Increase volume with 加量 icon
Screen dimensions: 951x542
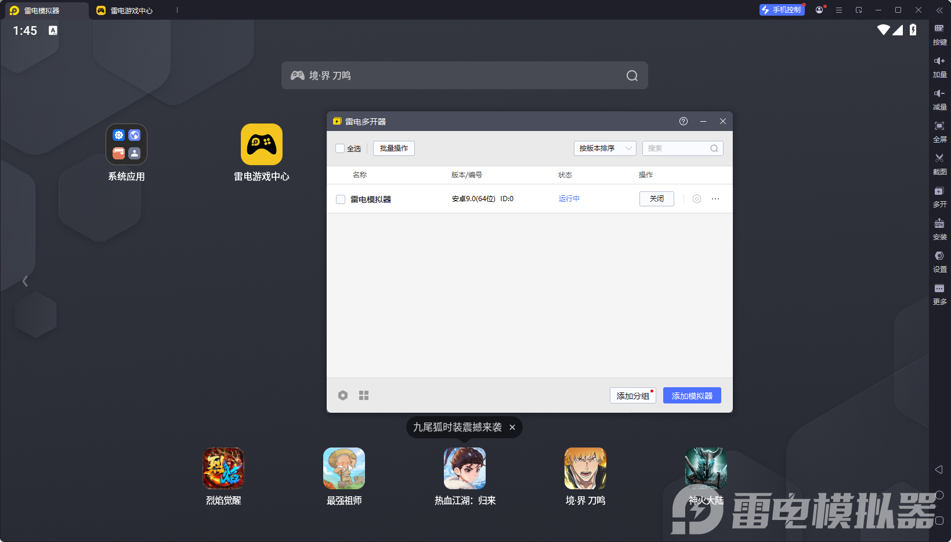pyautogui.click(x=939, y=61)
